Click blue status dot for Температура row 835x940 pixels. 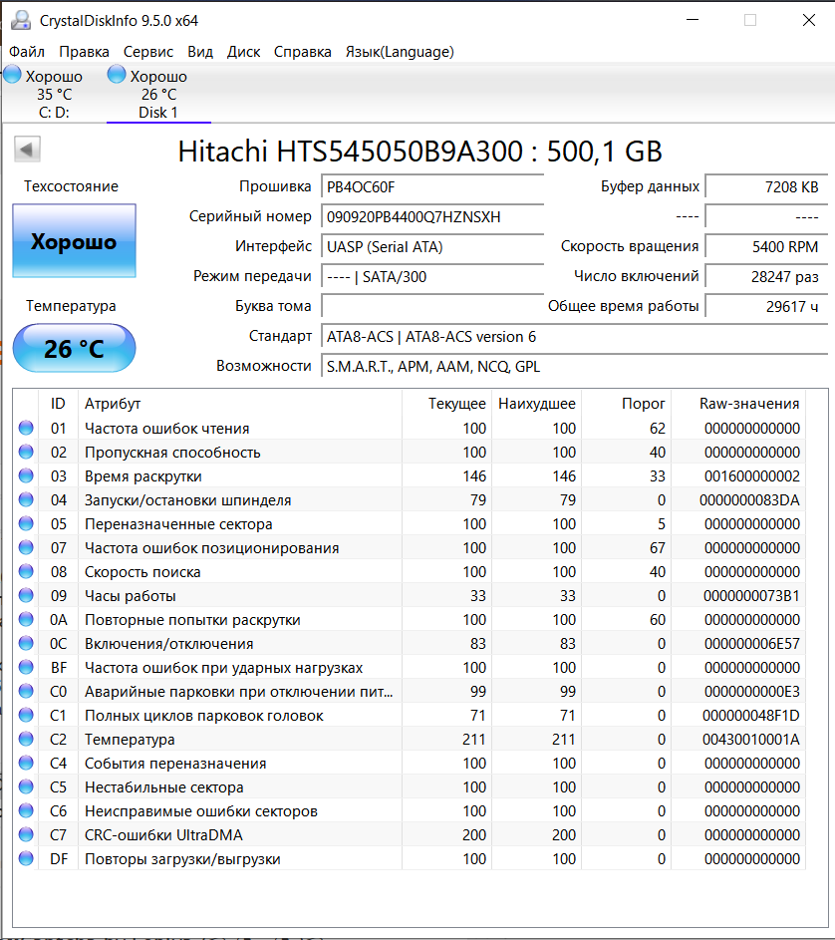click(x=26, y=740)
